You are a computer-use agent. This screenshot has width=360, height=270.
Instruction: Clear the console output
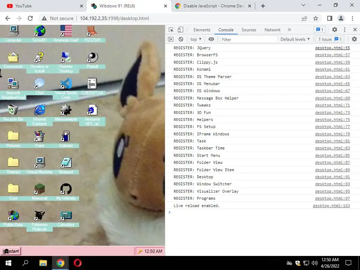(x=181, y=39)
